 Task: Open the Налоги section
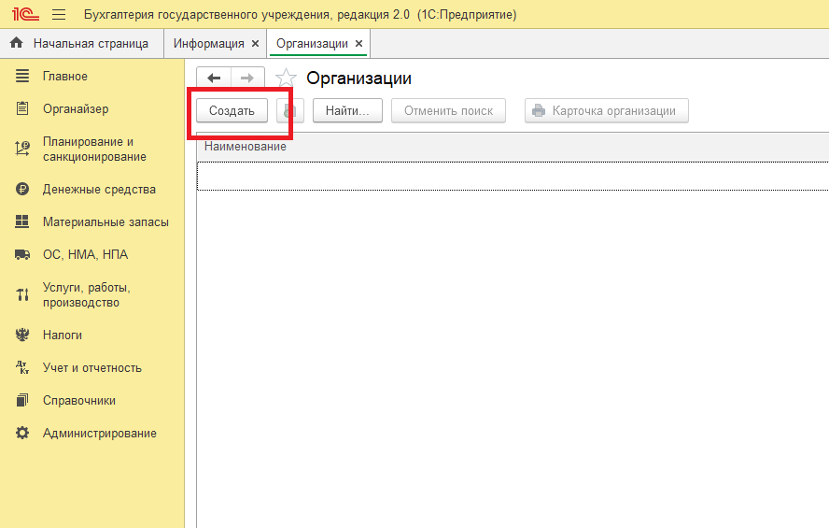coord(63,335)
